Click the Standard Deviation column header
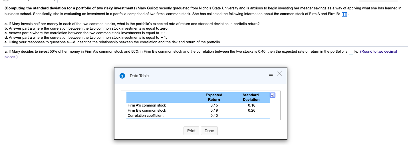 251,97
